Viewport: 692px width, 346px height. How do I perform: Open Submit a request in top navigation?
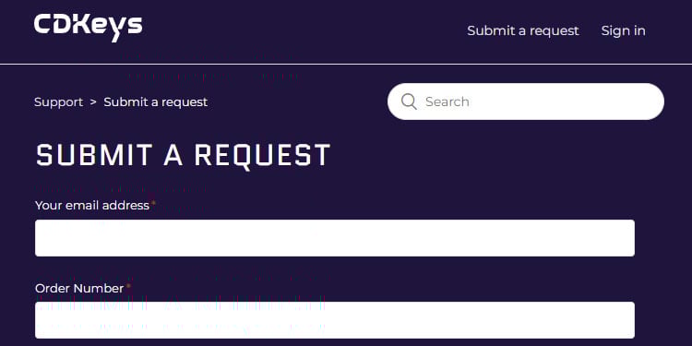pyautogui.click(x=523, y=30)
